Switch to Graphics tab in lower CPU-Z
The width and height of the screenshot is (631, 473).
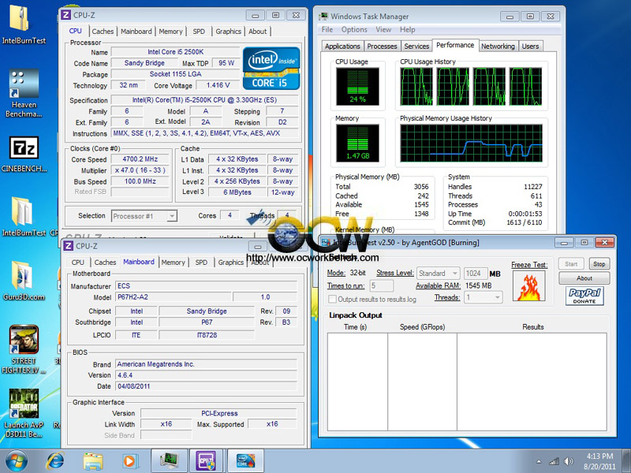click(x=230, y=263)
